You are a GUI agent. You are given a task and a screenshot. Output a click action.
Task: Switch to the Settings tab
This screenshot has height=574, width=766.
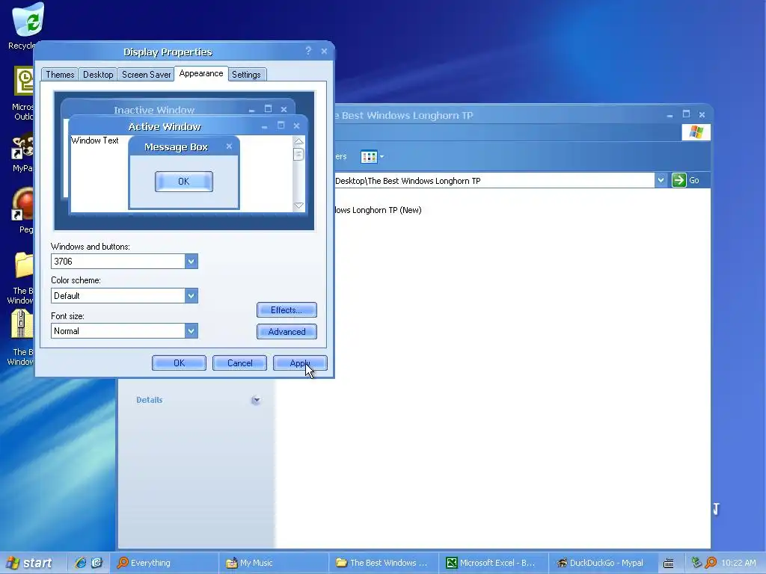246,75
